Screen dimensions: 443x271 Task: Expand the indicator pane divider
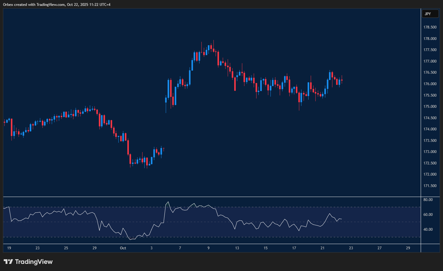(x=217, y=196)
